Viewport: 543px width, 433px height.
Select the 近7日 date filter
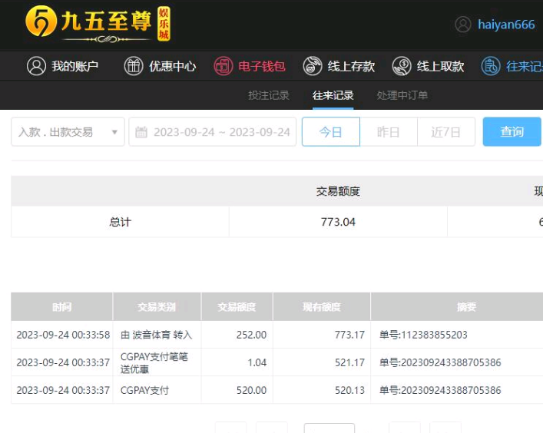(x=445, y=132)
